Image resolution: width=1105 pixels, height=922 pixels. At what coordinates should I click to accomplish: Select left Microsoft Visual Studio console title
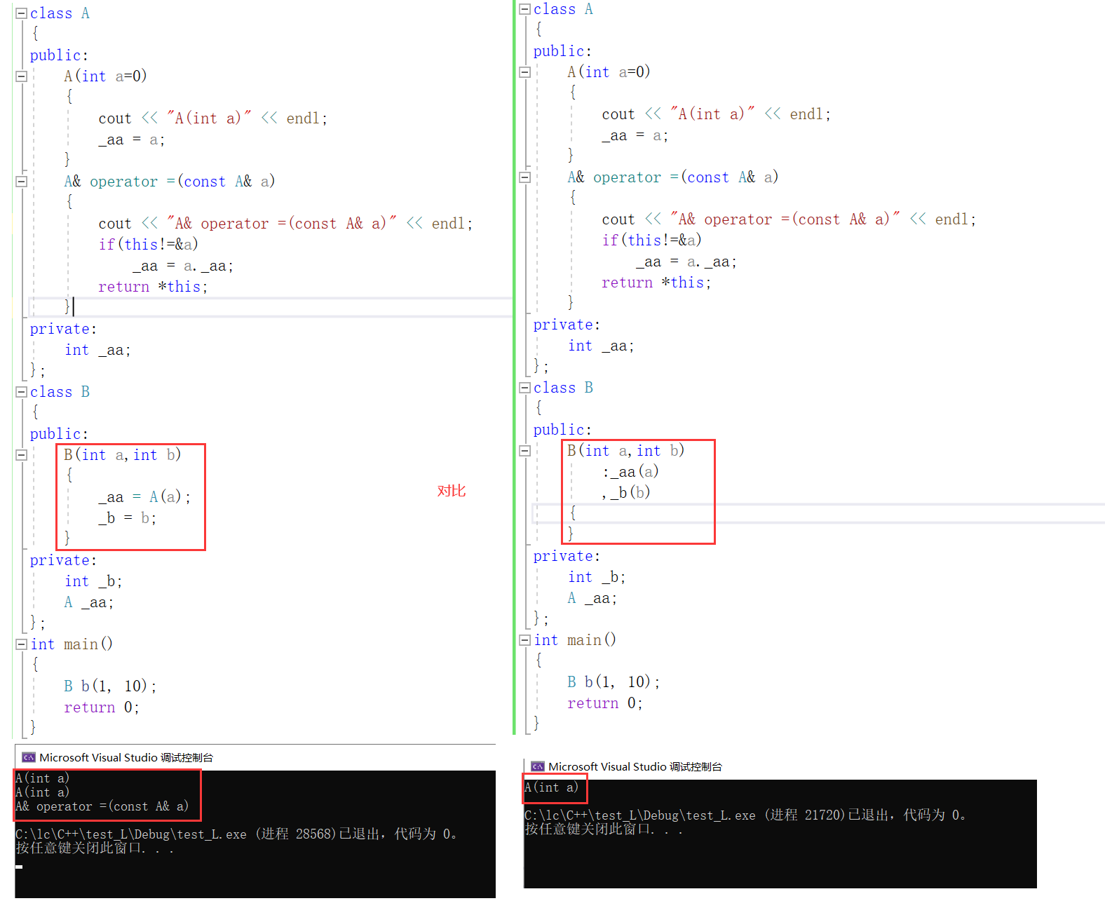coord(126,757)
